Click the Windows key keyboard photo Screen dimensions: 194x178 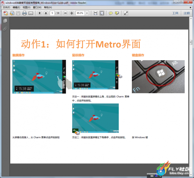(158, 77)
